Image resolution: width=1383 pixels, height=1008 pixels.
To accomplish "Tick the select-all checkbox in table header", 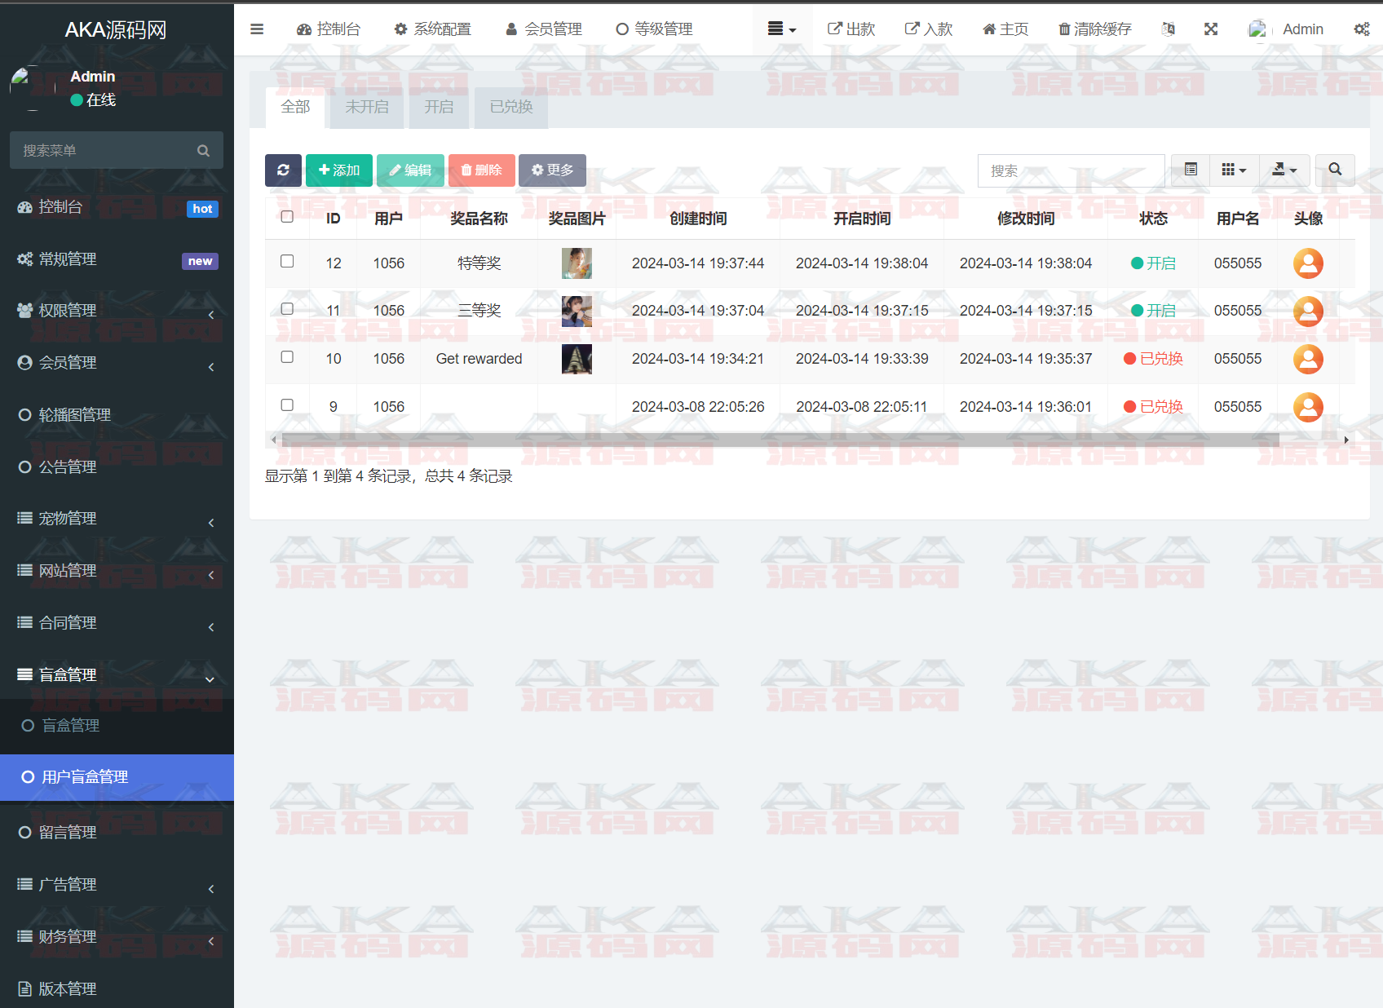I will (x=287, y=217).
